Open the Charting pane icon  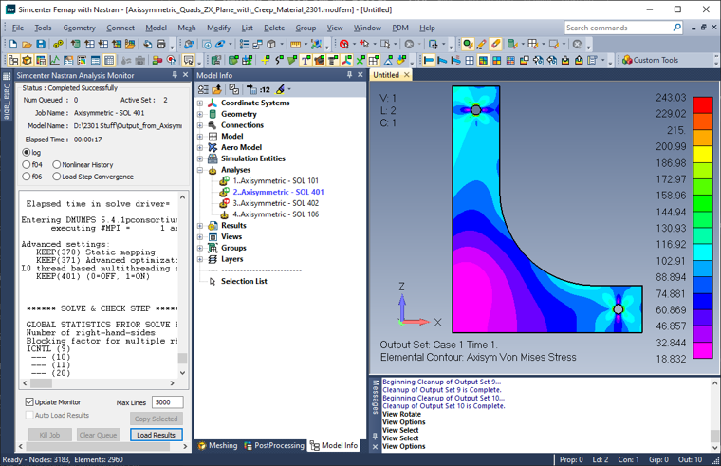point(55,60)
